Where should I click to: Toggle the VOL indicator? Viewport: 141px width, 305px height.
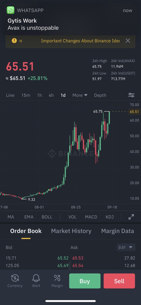[72, 217]
